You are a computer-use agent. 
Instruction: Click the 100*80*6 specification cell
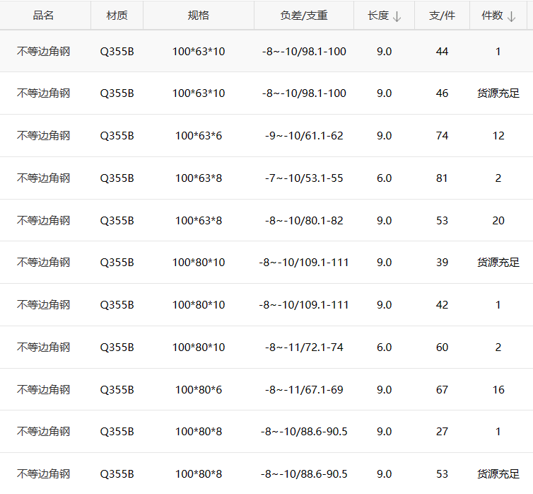(x=199, y=390)
